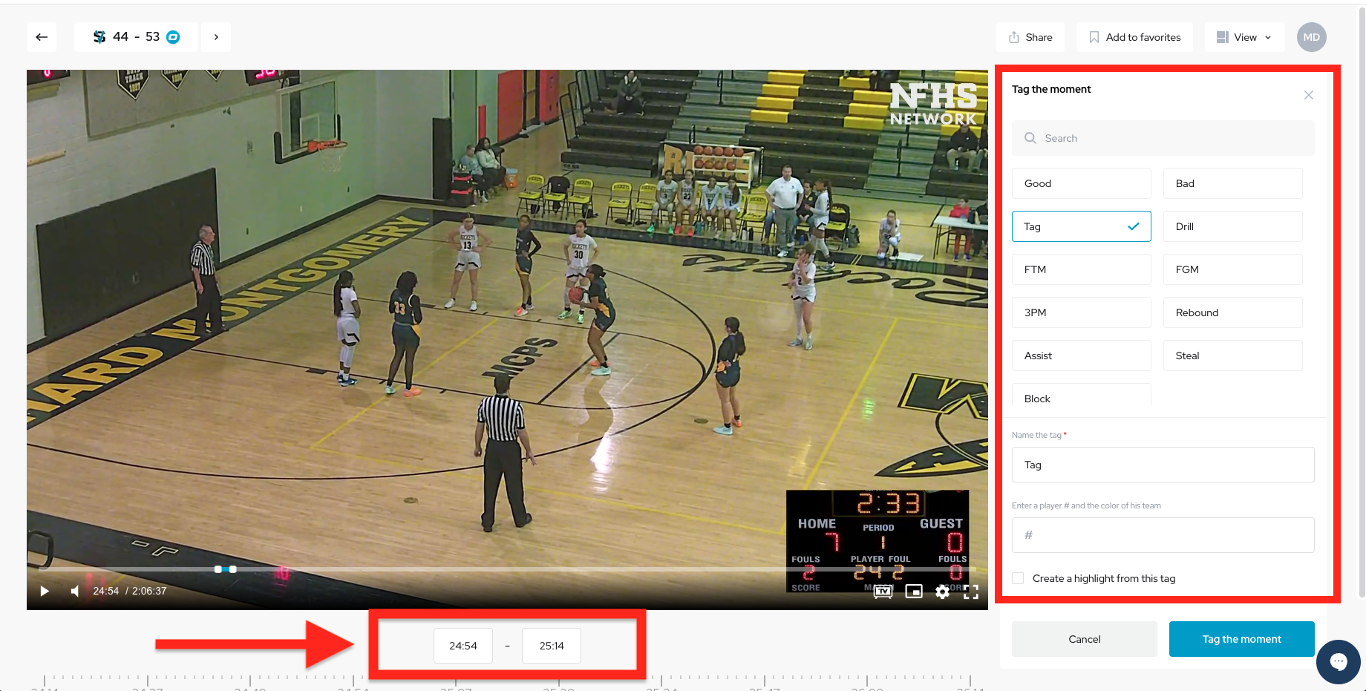
Task: Confirm with blue Tag the moment button
Action: coord(1241,639)
